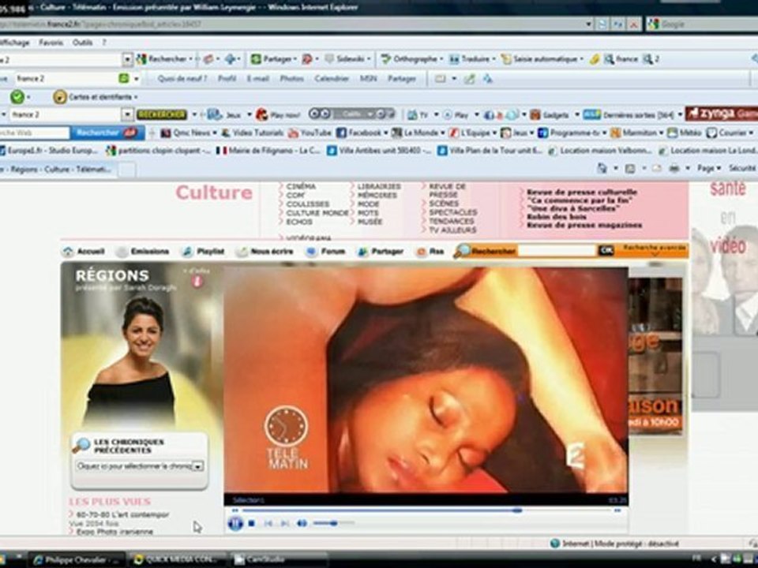Image resolution: width=758 pixels, height=568 pixels.
Task: Open Quick Media Converter taskbar item
Action: (x=178, y=560)
